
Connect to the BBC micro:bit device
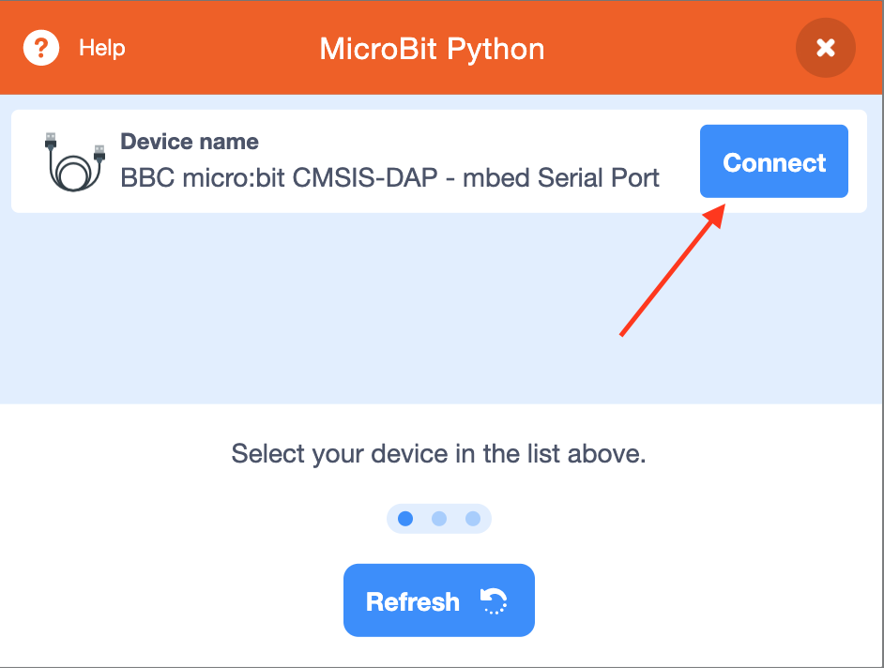[x=774, y=161]
